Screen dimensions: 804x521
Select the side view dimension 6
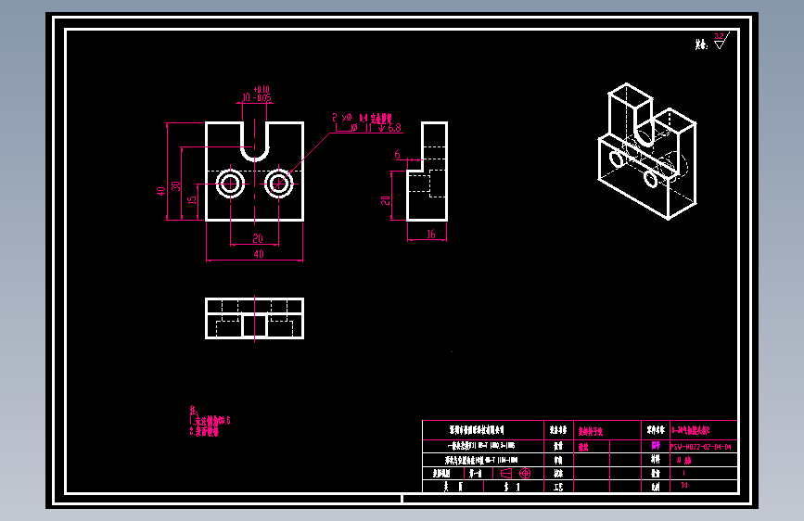[398, 154]
